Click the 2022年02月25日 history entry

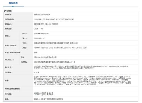(44, 93)
